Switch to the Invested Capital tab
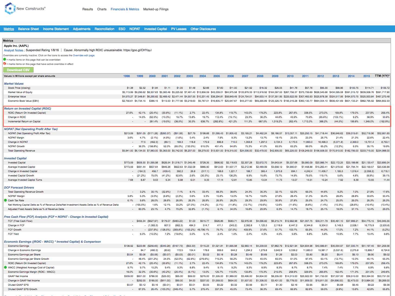Screen dimensions: 395x296 click(155, 29)
